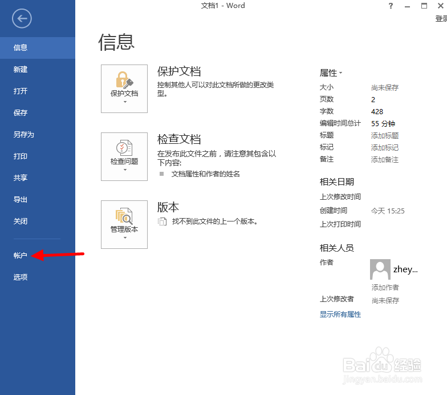Image resolution: width=447 pixels, height=395 pixels.
Task: Close the Word window
Action: pos(440,6)
